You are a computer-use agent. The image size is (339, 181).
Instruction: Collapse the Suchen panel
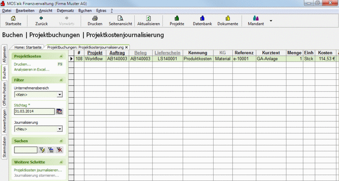[61, 141]
